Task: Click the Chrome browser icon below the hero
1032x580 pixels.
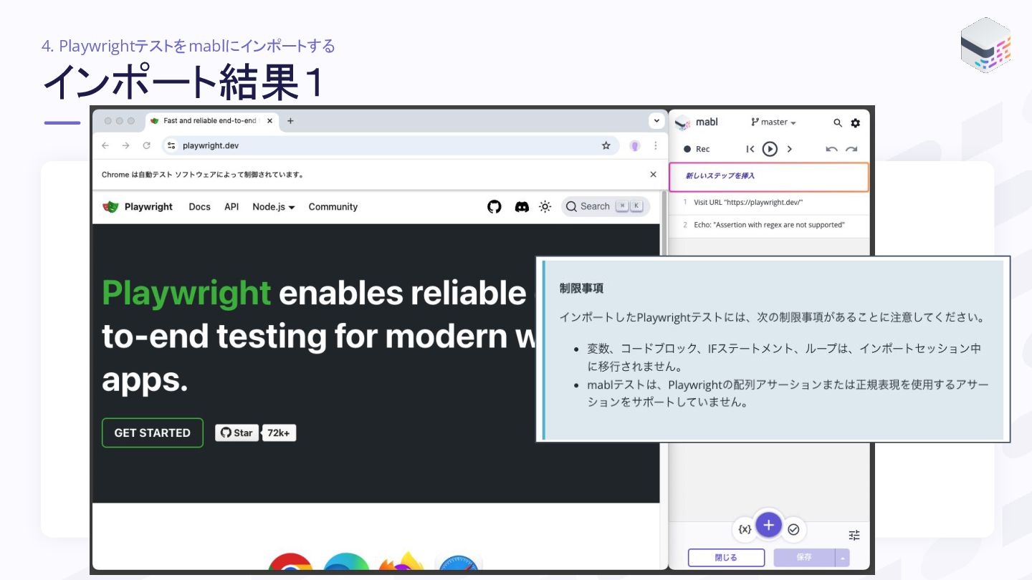Action: [290, 562]
